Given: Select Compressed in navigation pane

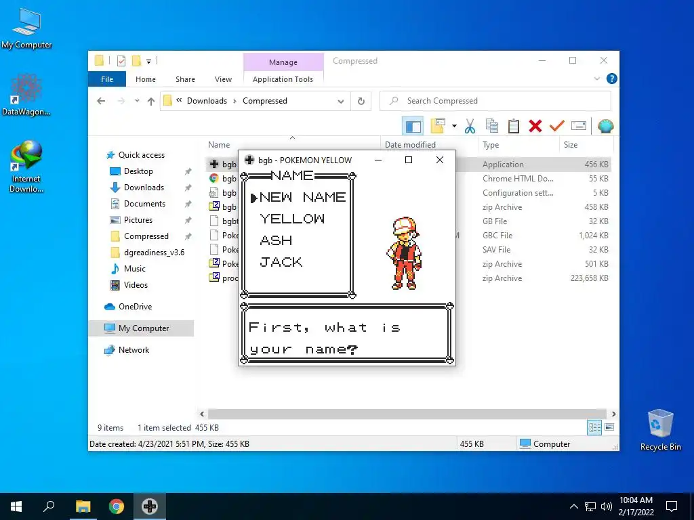Looking at the screenshot, I should tap(146, 236).
